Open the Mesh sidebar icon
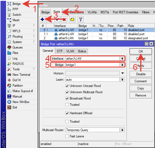Image resolution: width=155 pixels, height=148 pixels. pos(9,20)
